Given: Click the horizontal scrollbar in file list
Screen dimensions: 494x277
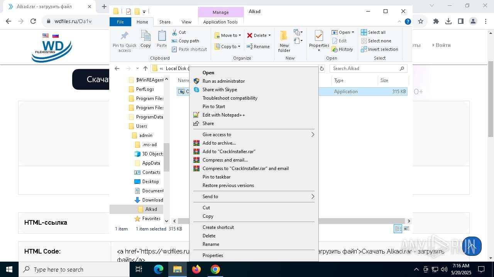Looking at the screenshot, I should tap(292, 221).
